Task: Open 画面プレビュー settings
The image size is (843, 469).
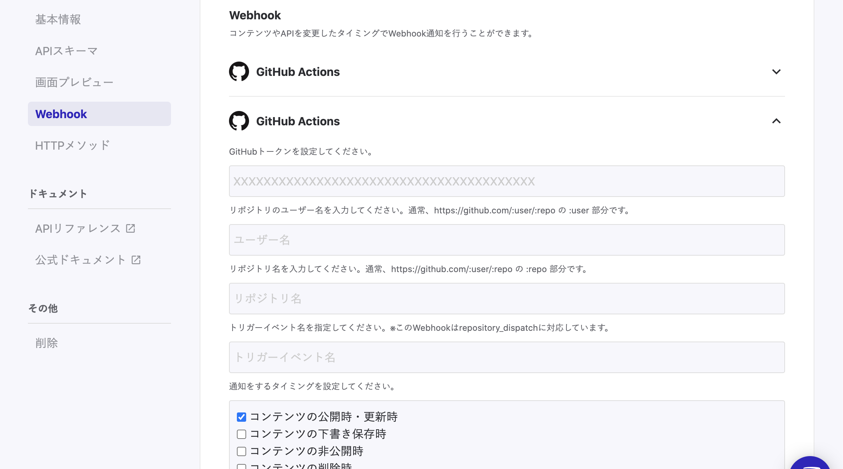Action: [x=74, y=82]
